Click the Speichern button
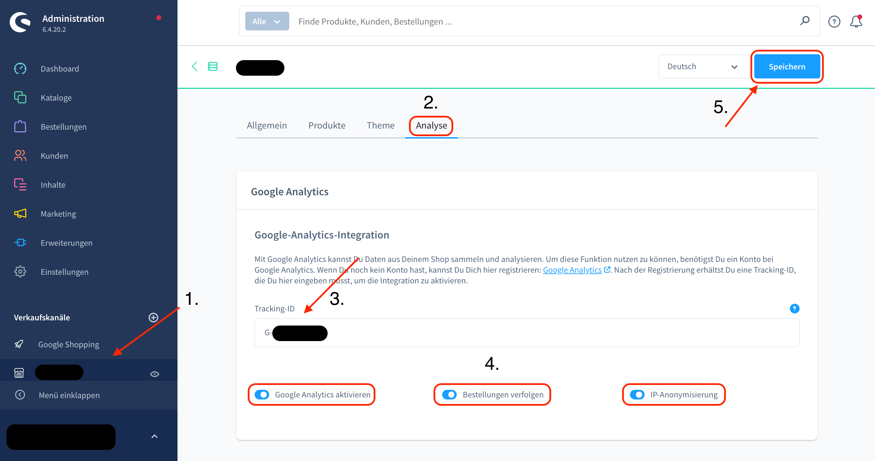Viewport: 875px width, 461px height. click(x=787, y=66)
